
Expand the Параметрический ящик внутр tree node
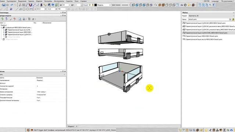pos(4,30)
